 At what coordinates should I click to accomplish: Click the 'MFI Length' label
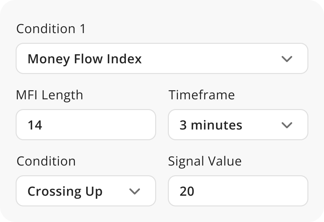coord(49,95)
